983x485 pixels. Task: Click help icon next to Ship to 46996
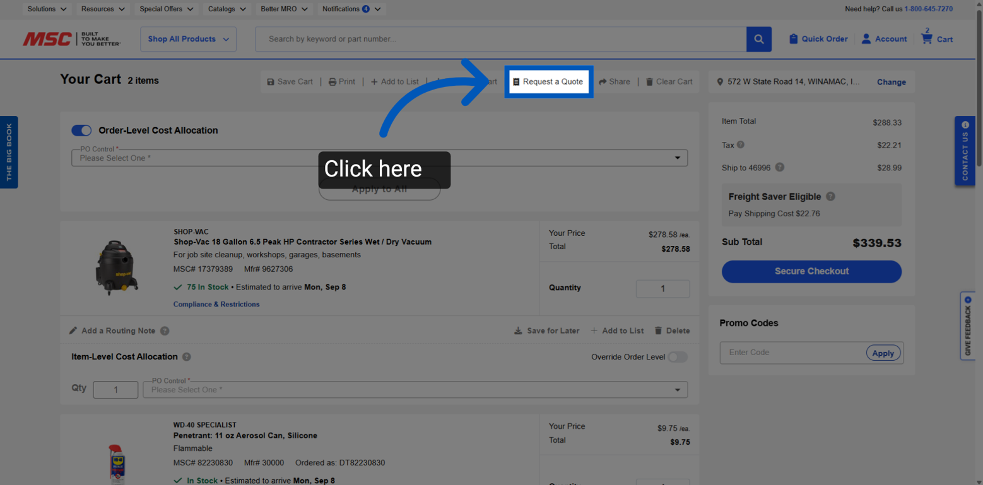coord(780,167)
